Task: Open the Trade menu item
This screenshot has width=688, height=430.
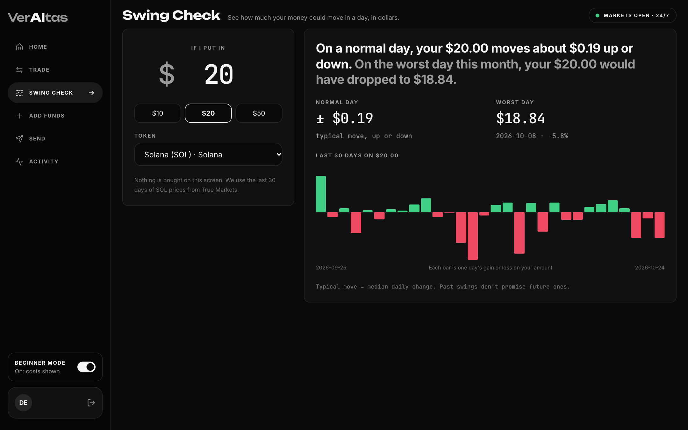Action: (55, 70)
